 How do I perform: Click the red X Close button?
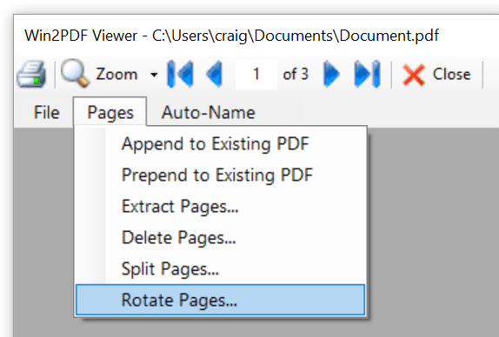point(436,75)
